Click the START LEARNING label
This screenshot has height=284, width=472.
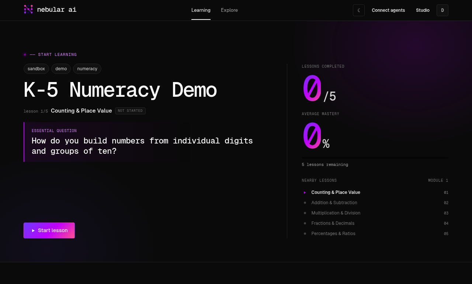pos(57,55)
